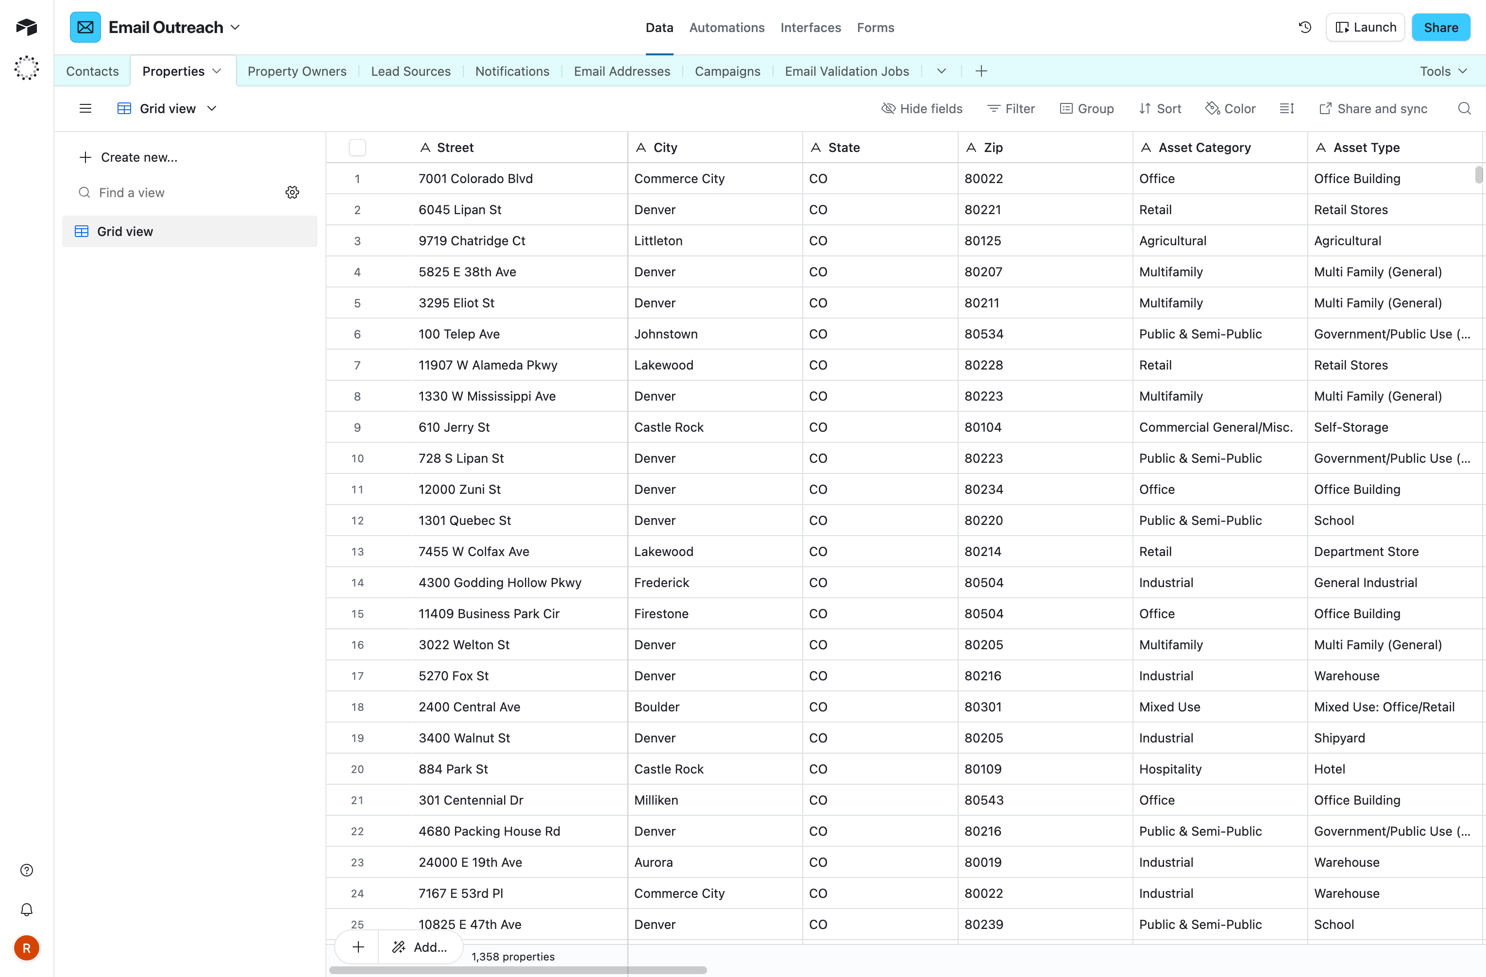Click the Launch button

point(1365,27)
